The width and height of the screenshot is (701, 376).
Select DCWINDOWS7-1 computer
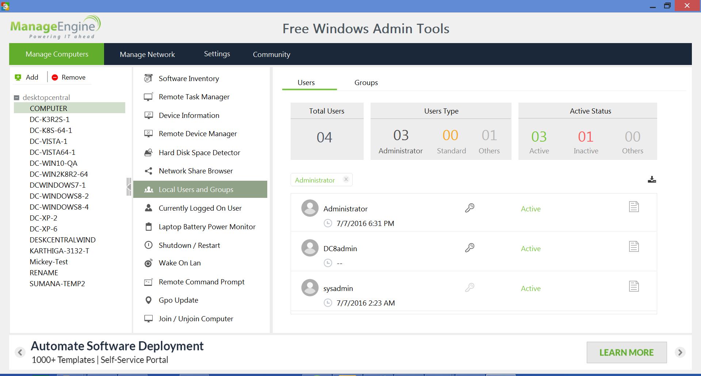tap(57, 185)
